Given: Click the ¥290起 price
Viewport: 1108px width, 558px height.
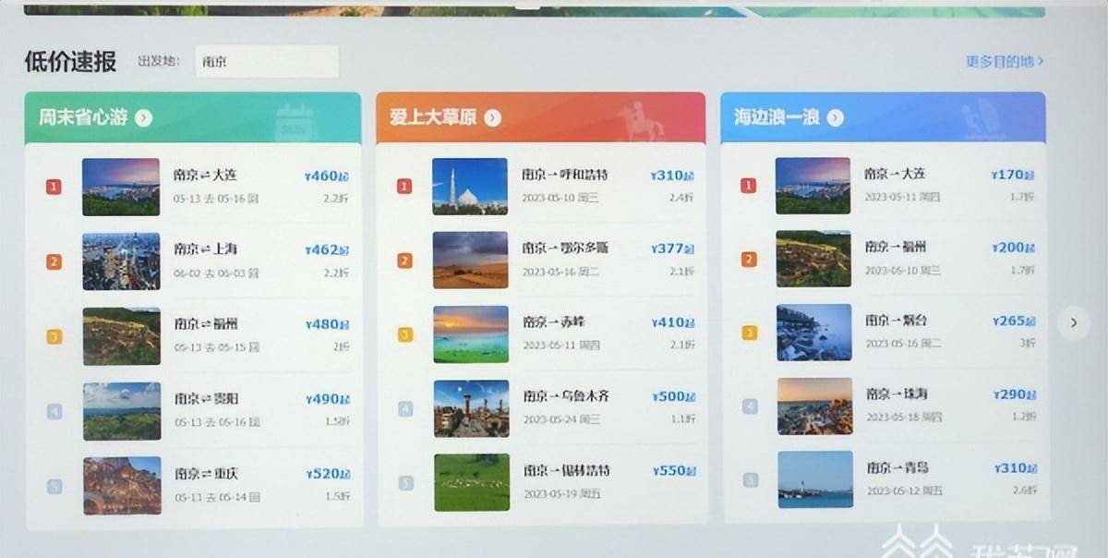Looking at the screenshot, I should tap(1016, 394).
